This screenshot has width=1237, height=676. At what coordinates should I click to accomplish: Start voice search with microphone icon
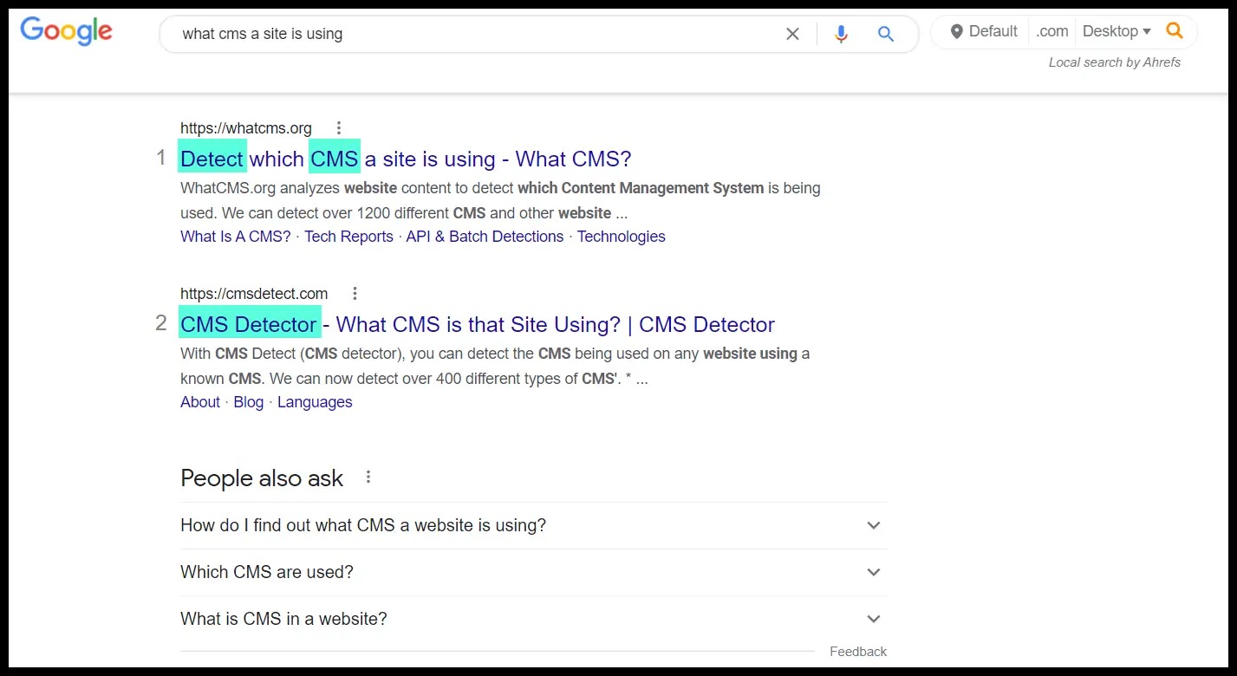pyautogui.click(x=840, y=34)
